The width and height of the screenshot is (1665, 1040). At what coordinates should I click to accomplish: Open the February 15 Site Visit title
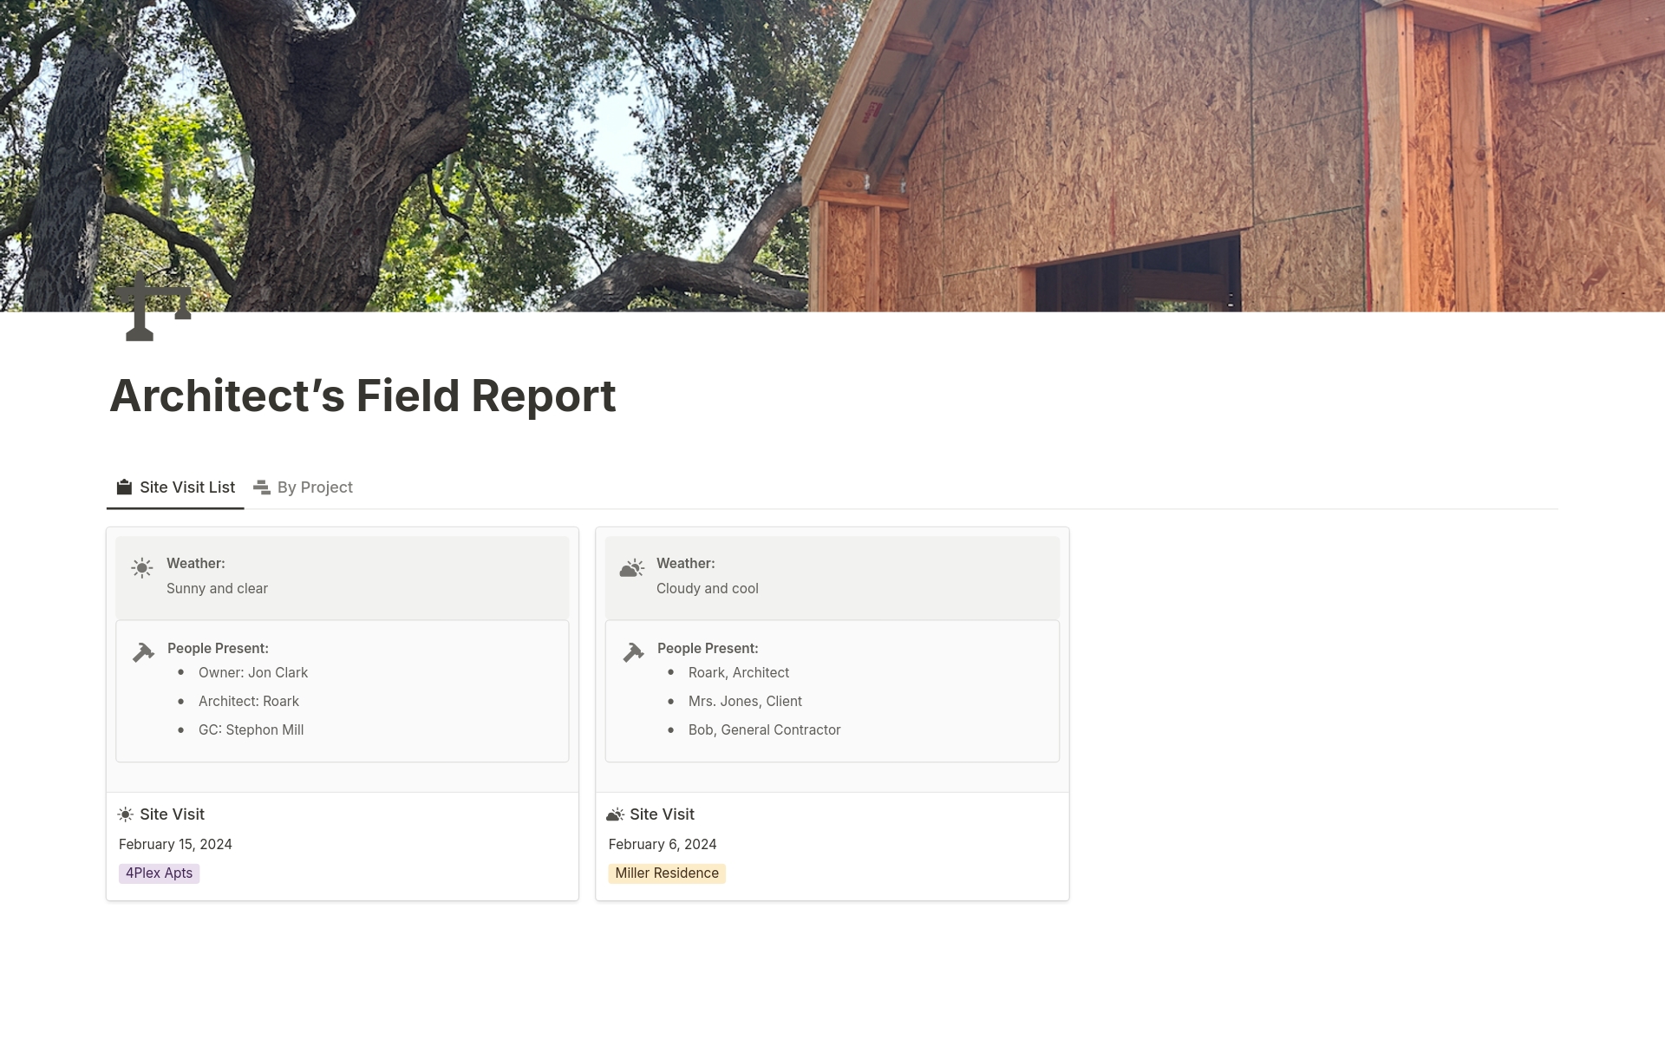pos(172,814)
